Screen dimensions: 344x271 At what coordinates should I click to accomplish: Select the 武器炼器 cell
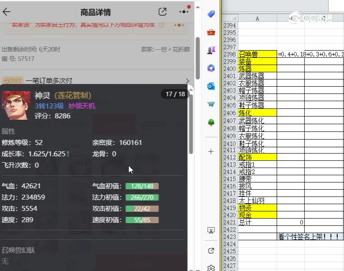257,76
